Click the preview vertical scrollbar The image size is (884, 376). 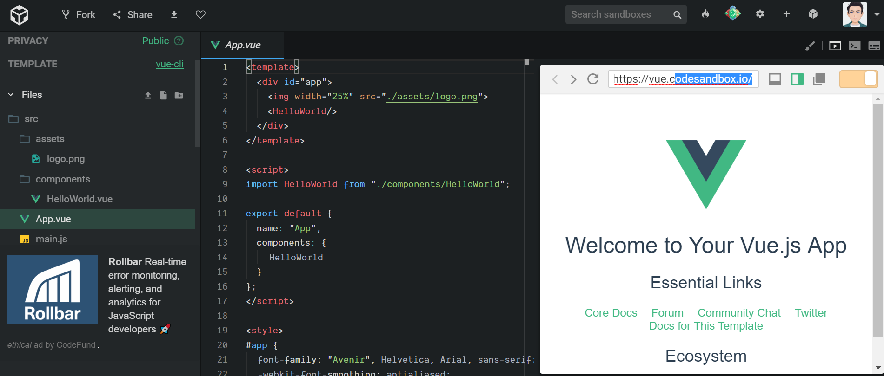click(x=878, y=220)
